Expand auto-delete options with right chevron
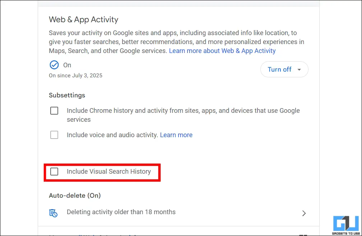Image resolution: width=362 pixels, height=236 pixels. (x=304, y=213)
